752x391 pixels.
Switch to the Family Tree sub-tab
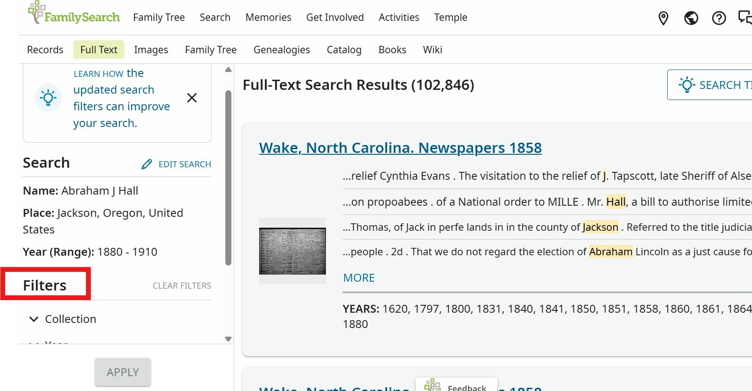tap(211, 50)
